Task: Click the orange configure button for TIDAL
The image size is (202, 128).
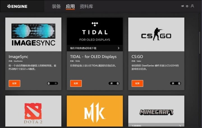Action: [x=76, y=84]
